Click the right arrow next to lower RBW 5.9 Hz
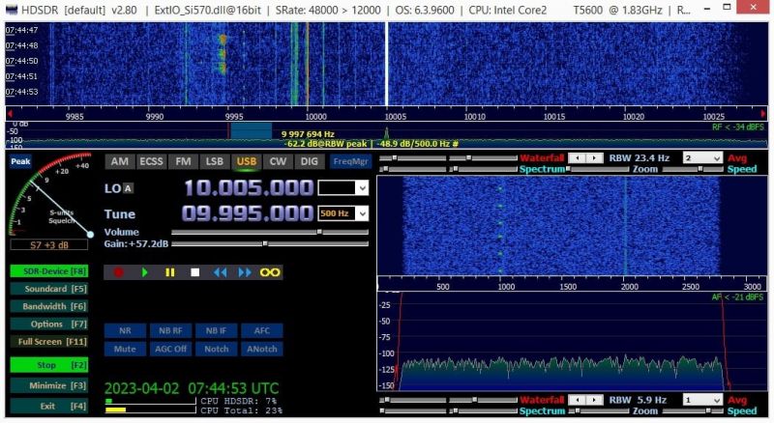Screen dimensions: 774x423 [x=594, y=400]
